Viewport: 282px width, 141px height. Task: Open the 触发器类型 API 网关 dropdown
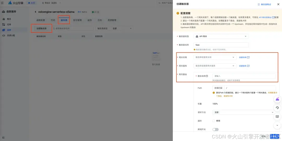coord(221,36)
